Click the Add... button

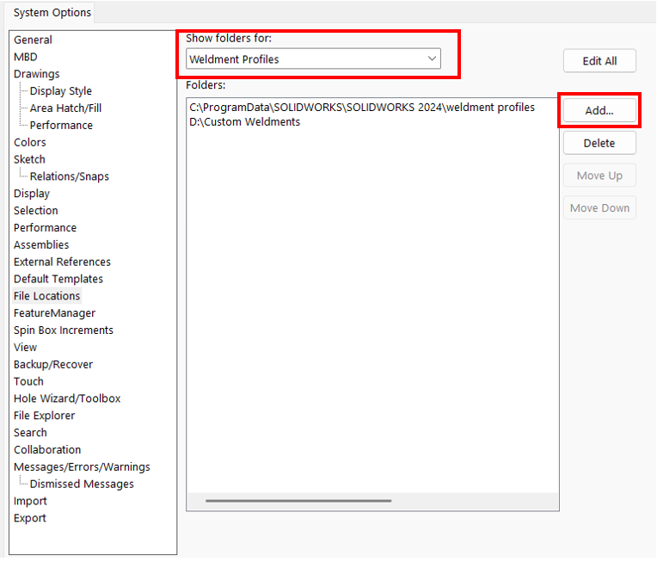pyautogui.click(x=599, y=111)
